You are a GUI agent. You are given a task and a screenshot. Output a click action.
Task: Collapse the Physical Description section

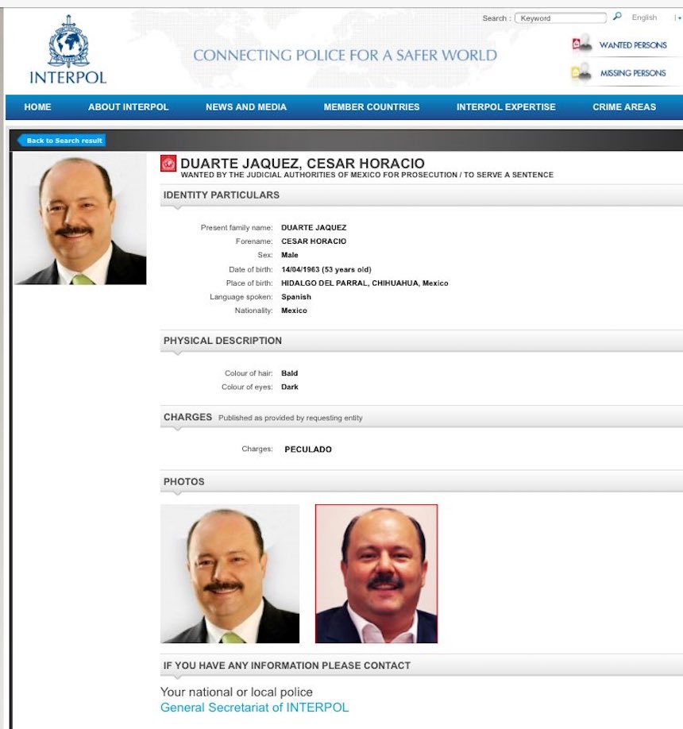tap(222, 341)
